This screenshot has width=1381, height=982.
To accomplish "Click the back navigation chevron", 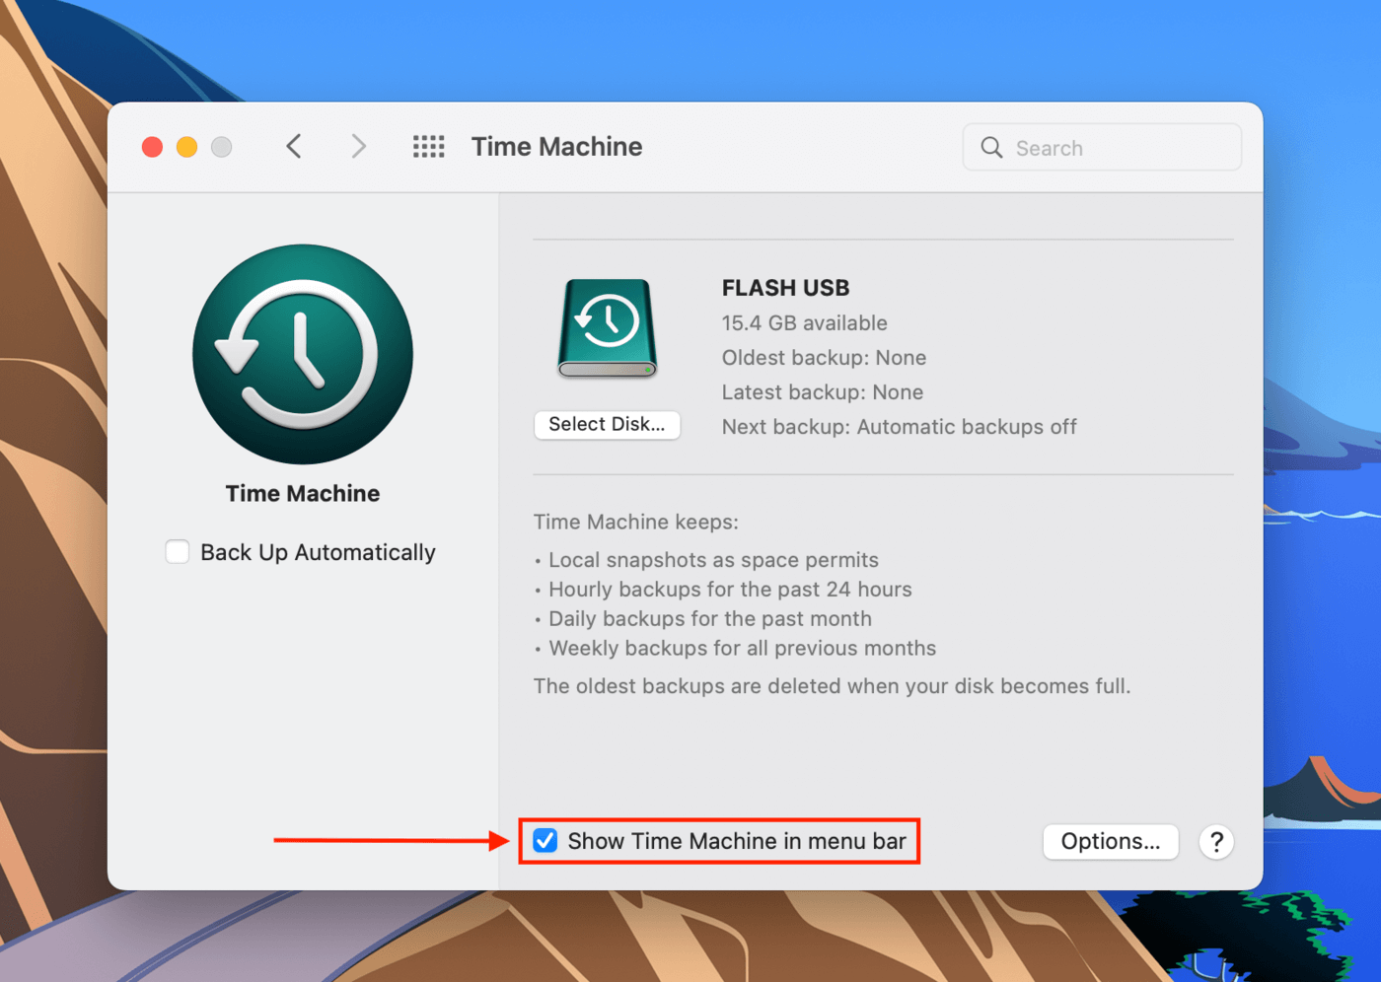I will [294, 147].
